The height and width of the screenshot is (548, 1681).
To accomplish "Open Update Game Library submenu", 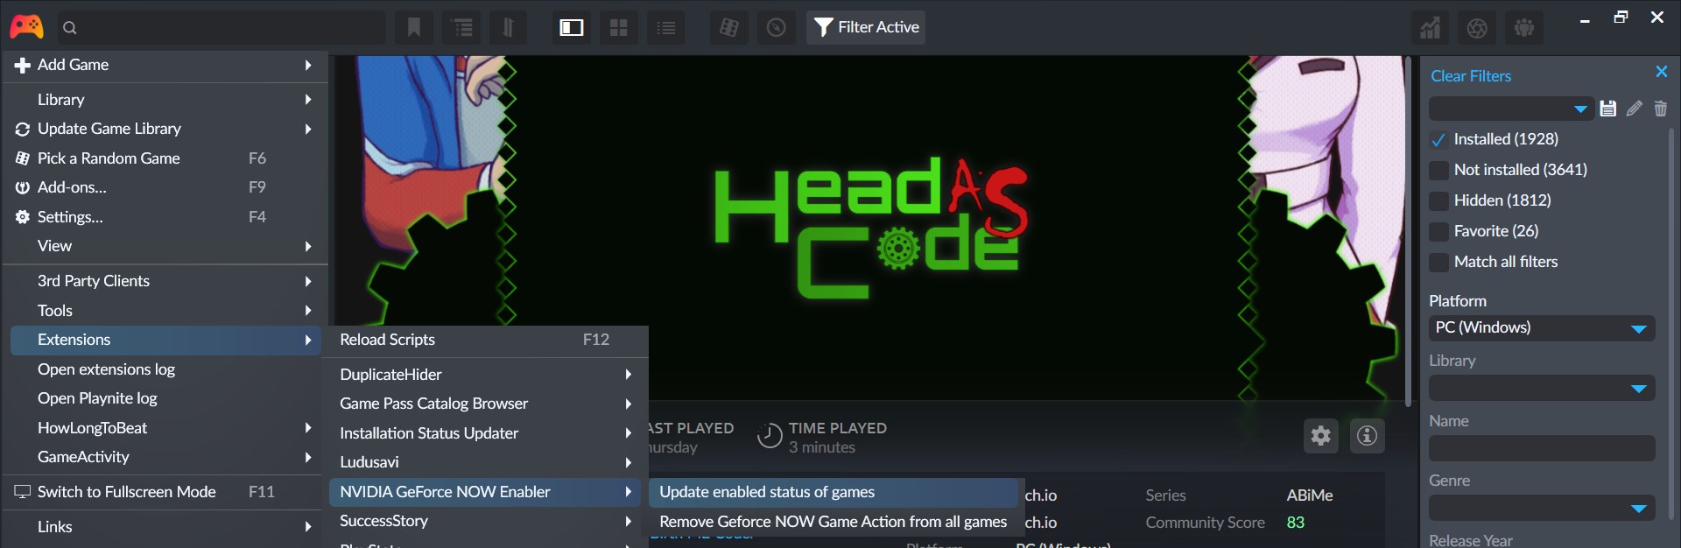I will (165, 129).
